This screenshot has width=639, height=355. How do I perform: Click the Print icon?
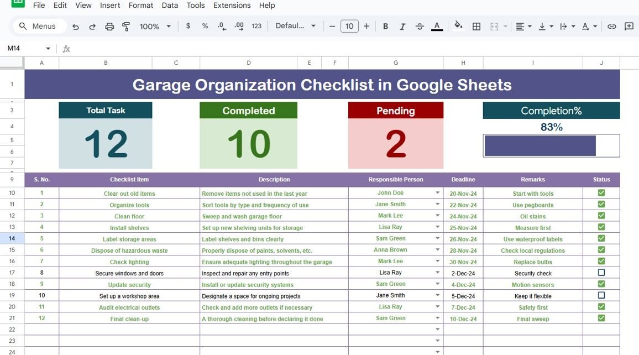[109, 27]
